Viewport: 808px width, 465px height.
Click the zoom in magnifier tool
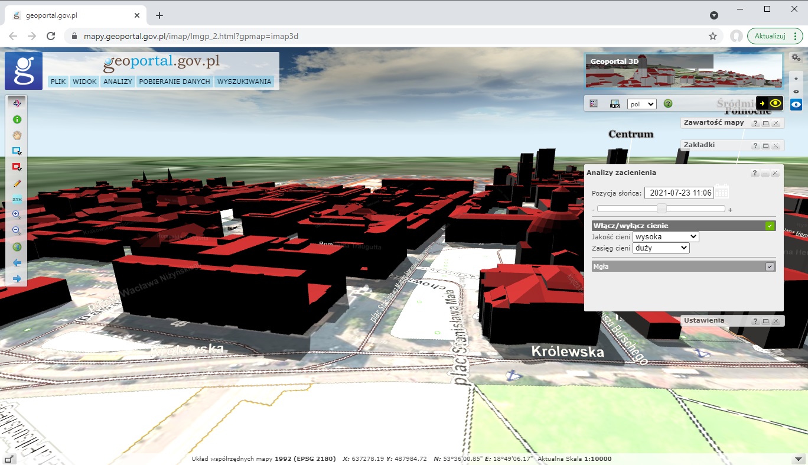tap(17, 215)
